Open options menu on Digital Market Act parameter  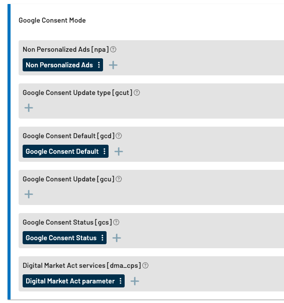[121, 281]
